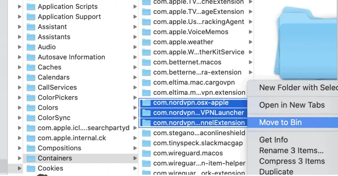The height and width of the screenshot is (176, 338).
Task: Click the large folder stack preview image
Action: coord(306,43)
